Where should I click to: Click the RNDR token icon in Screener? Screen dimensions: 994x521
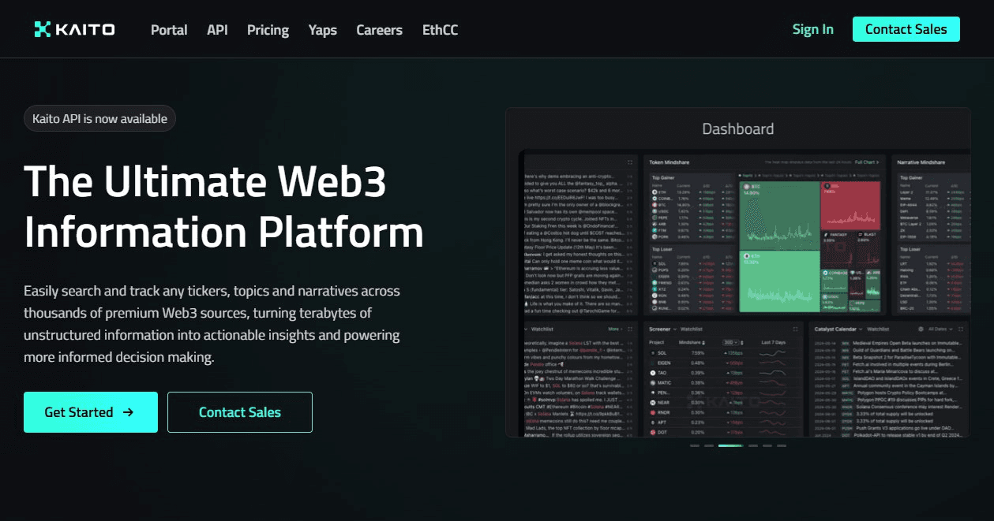click(653, 412)
